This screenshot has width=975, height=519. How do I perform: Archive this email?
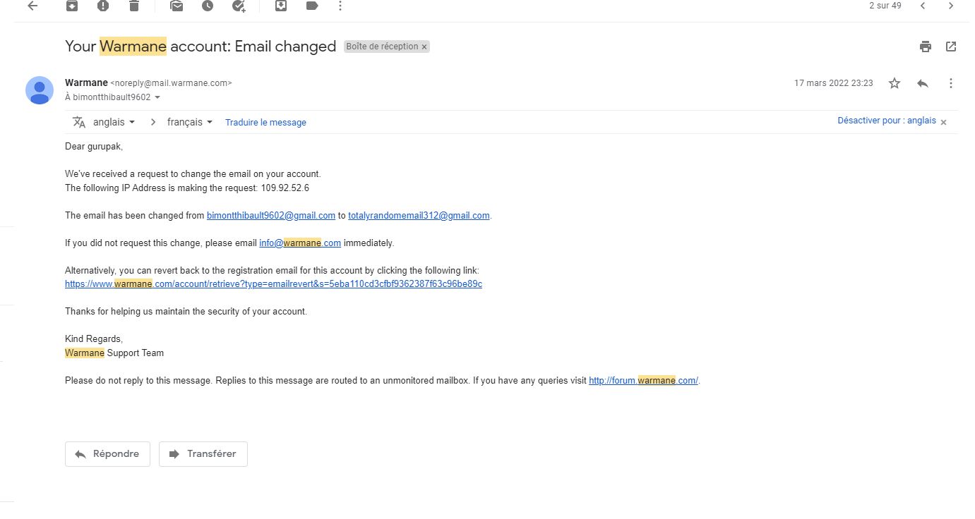[x=72, y=6]
